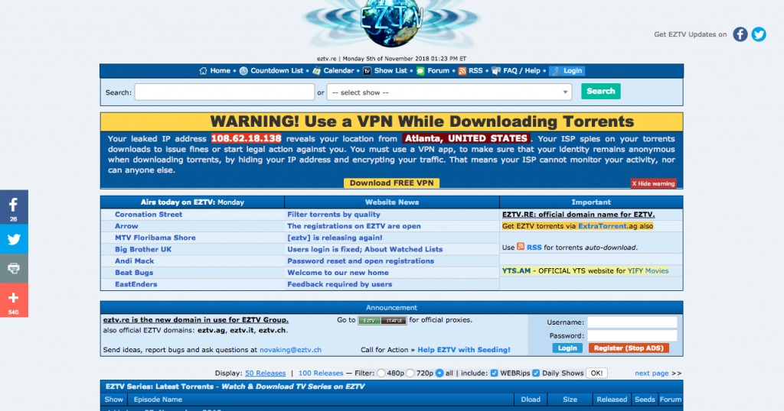Click the green Search button

(600, 91)
